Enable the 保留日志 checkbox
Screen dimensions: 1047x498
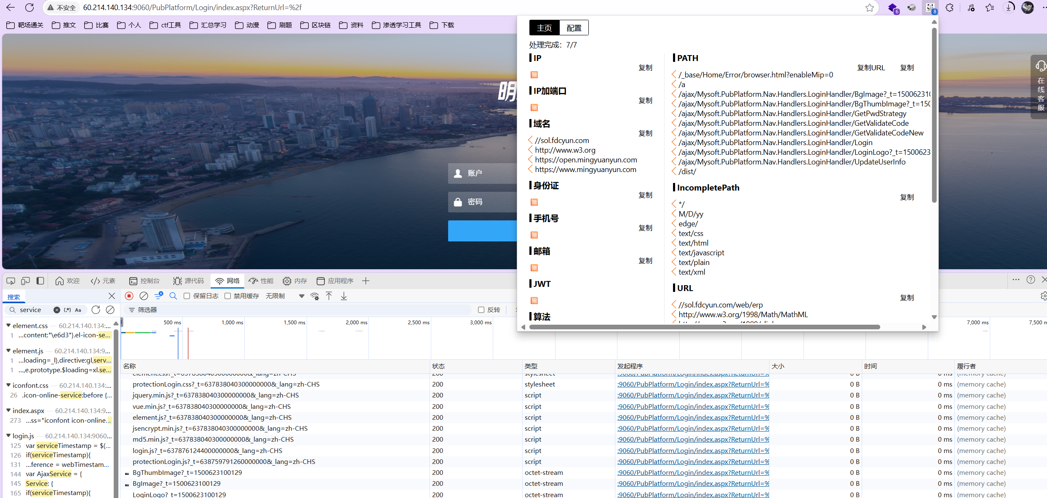pyautogui.click(x=187, y=296)
